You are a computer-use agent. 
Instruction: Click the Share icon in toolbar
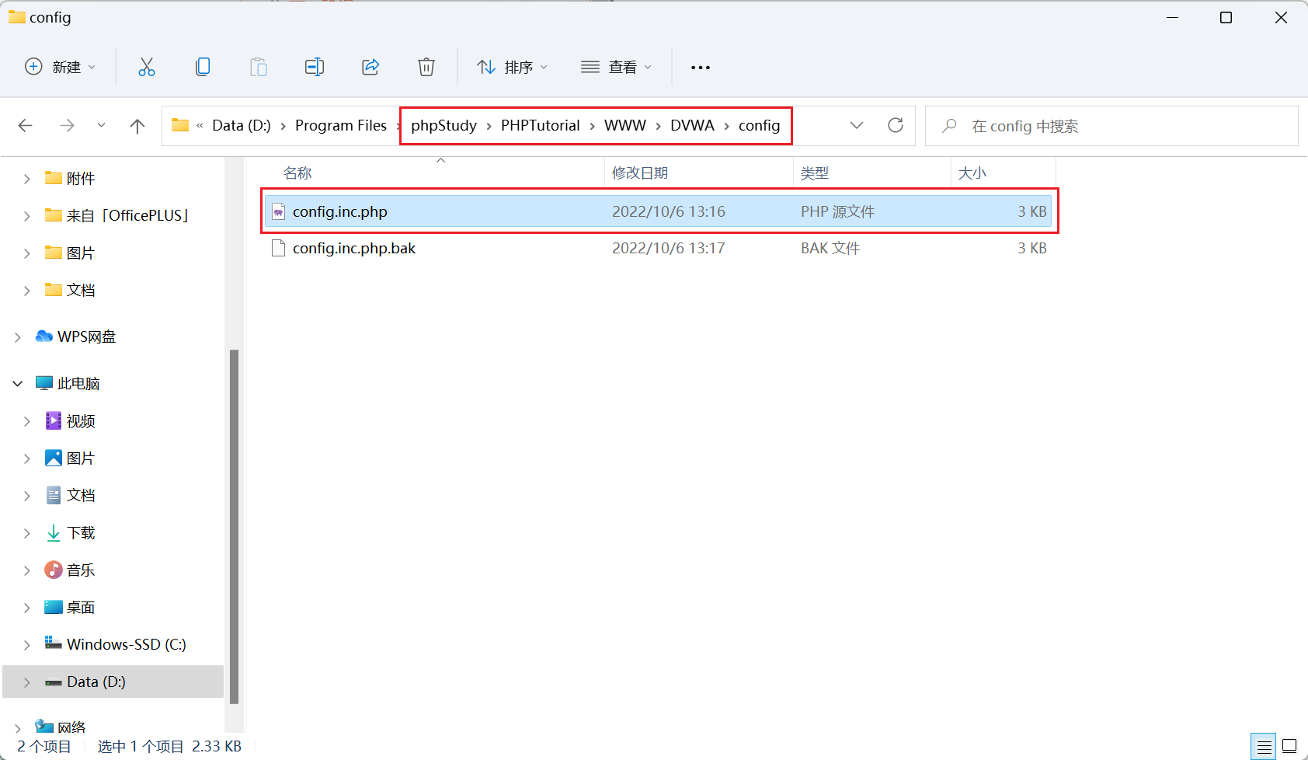coord(370,67)
